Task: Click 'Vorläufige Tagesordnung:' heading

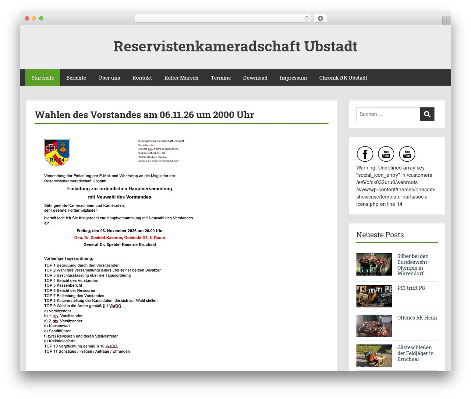Action: (69, 258)
